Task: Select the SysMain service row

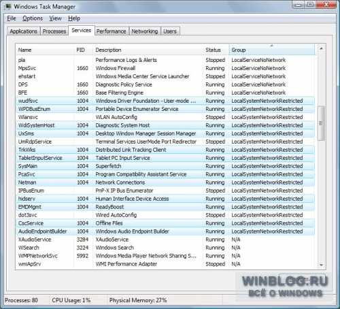Action: coord(165,166)
